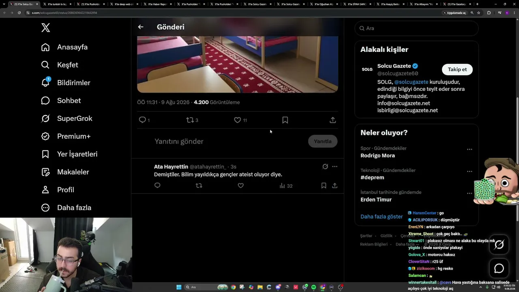Switch to the 'X'te turkish tv leg' tab
Screen dimensions: 519x292
click(x=57, y=4)
